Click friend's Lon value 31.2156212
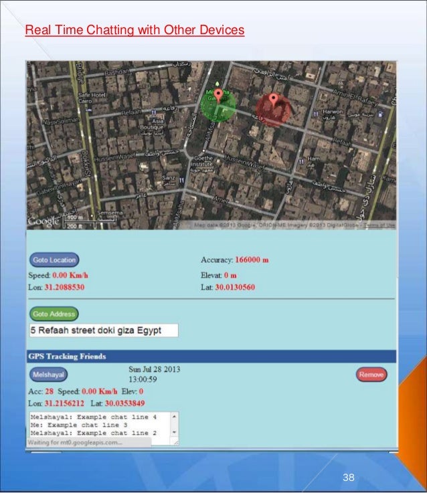The image size is (427, 493). (x=64, y=403)
